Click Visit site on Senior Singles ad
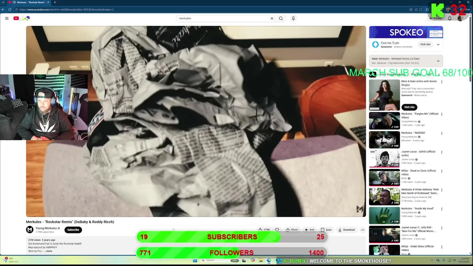Image resolution: width=473 pixels, height=266 pixels. click(409, 107)
